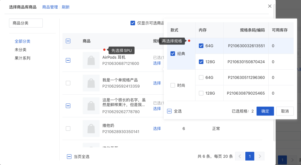Check the 我是一个单规格产品 product checkbox
The image size is (301, 165).
[68, 83]
